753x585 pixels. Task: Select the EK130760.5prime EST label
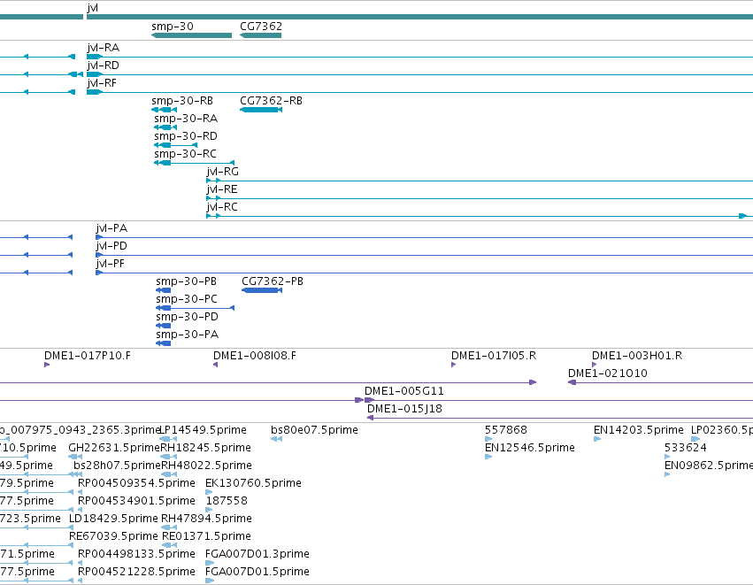253,483
